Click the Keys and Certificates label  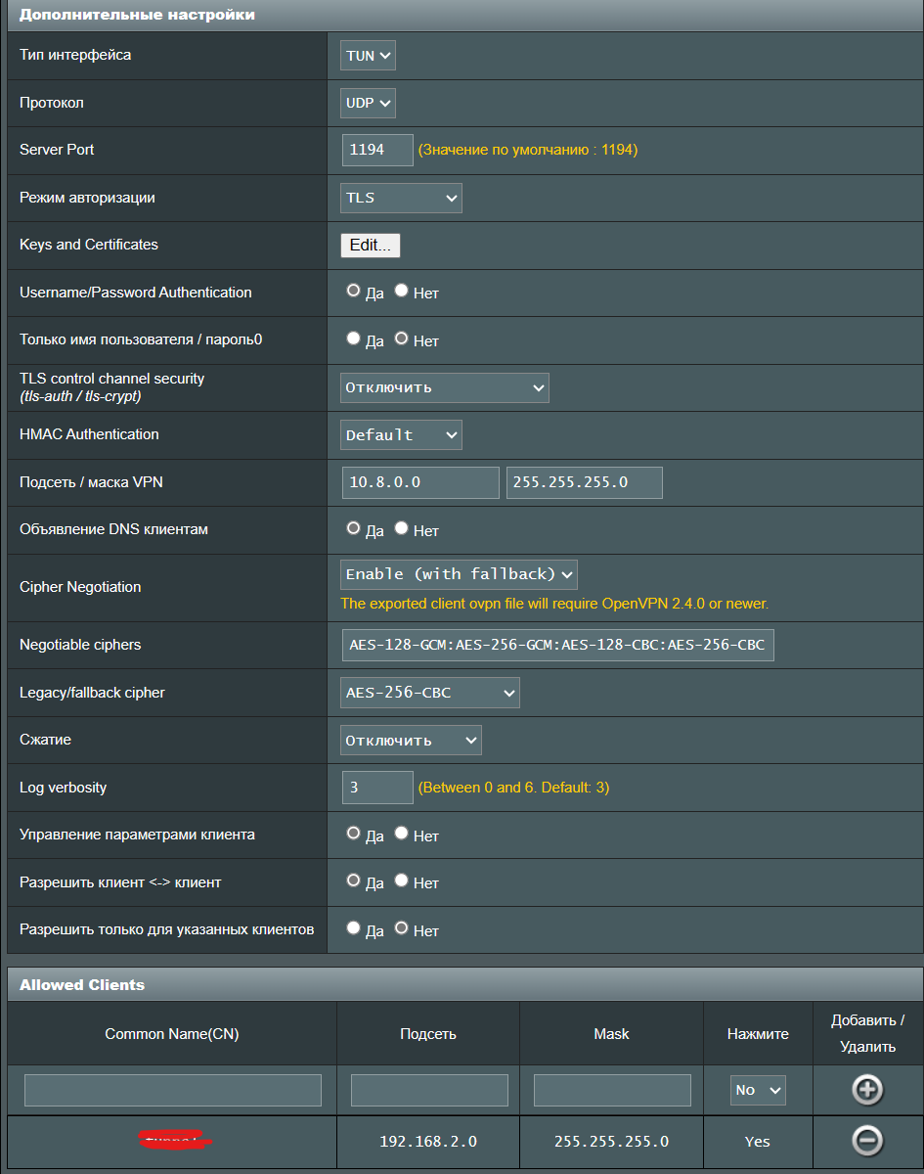pyautogui.click(x=89, y=245)
